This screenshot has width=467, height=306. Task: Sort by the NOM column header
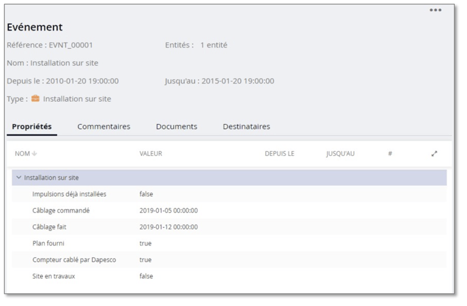(22, 153)
